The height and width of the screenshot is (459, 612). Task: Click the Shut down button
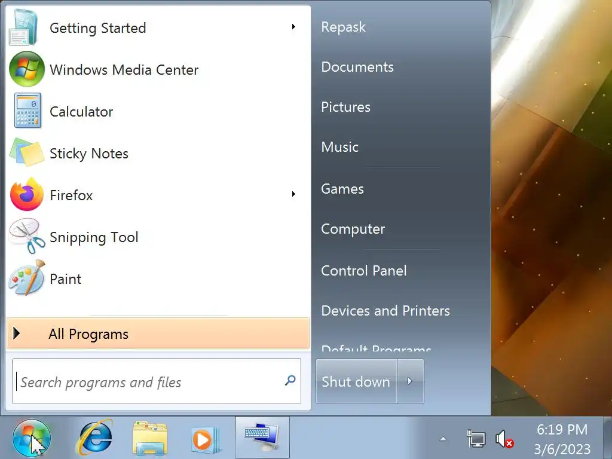(x=356, y=381)
